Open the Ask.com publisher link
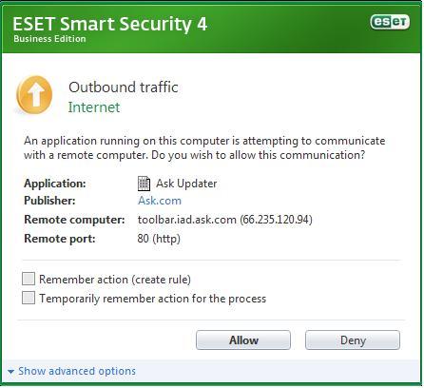 point(160,201)
